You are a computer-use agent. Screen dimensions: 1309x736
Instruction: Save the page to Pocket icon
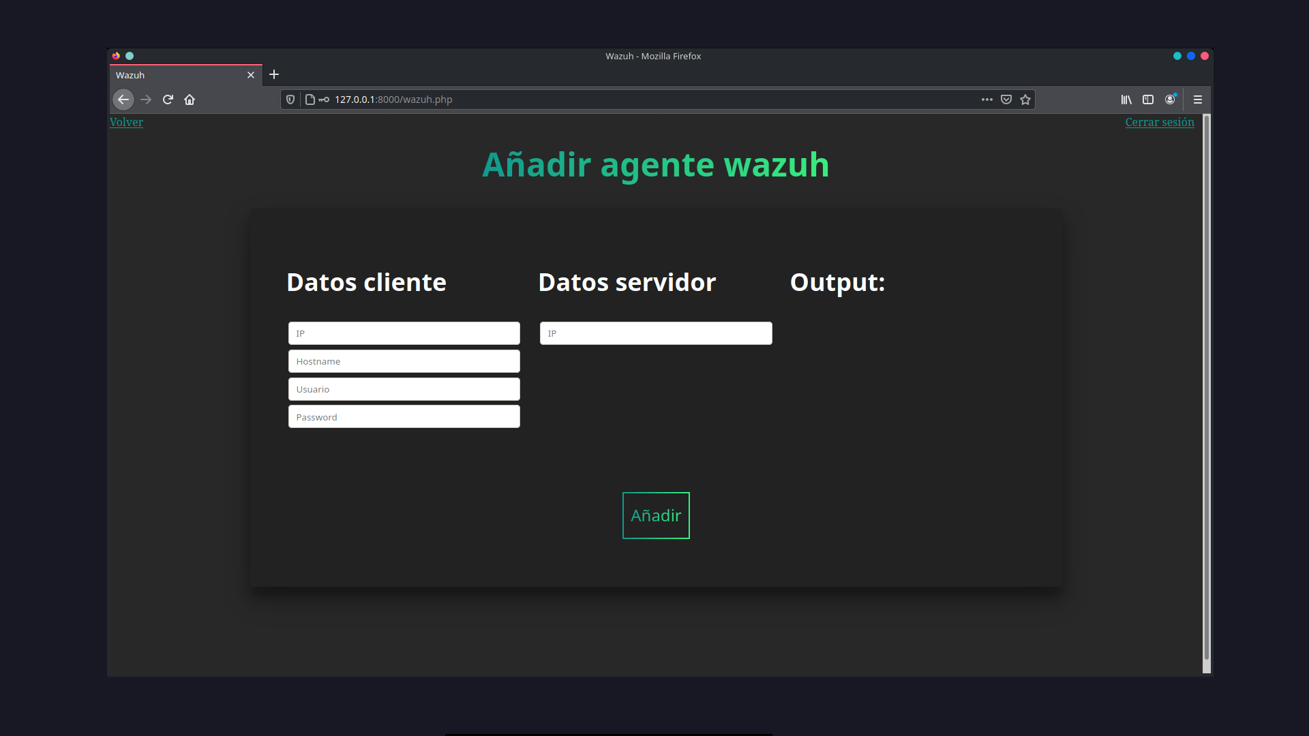click(x=1006, y=99)
